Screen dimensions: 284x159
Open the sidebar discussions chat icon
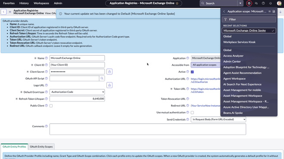click(256, 3)
